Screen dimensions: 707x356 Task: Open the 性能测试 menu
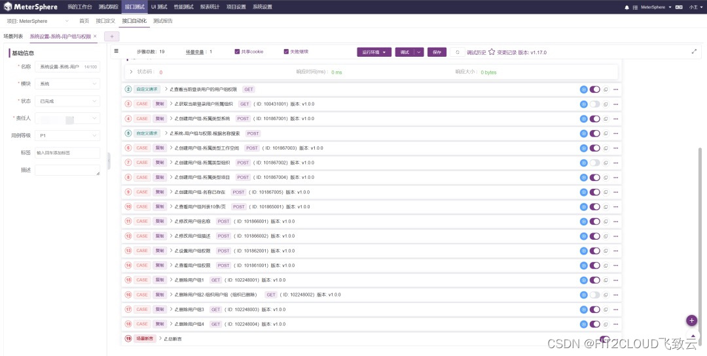[184, 7]
